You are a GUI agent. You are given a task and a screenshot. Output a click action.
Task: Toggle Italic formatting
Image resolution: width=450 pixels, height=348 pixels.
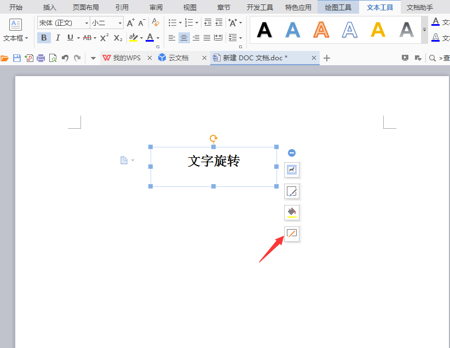click(x=57, y=38)
